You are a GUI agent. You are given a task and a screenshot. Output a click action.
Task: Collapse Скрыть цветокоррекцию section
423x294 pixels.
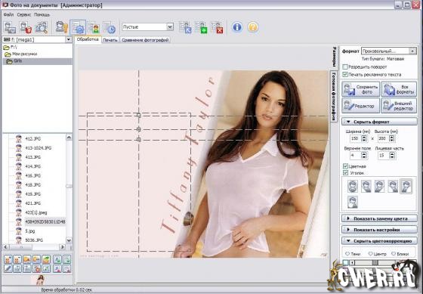[379, 241]
